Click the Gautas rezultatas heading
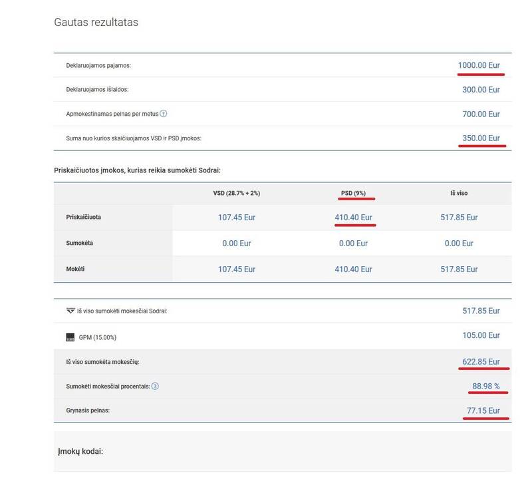 [96, 22]
